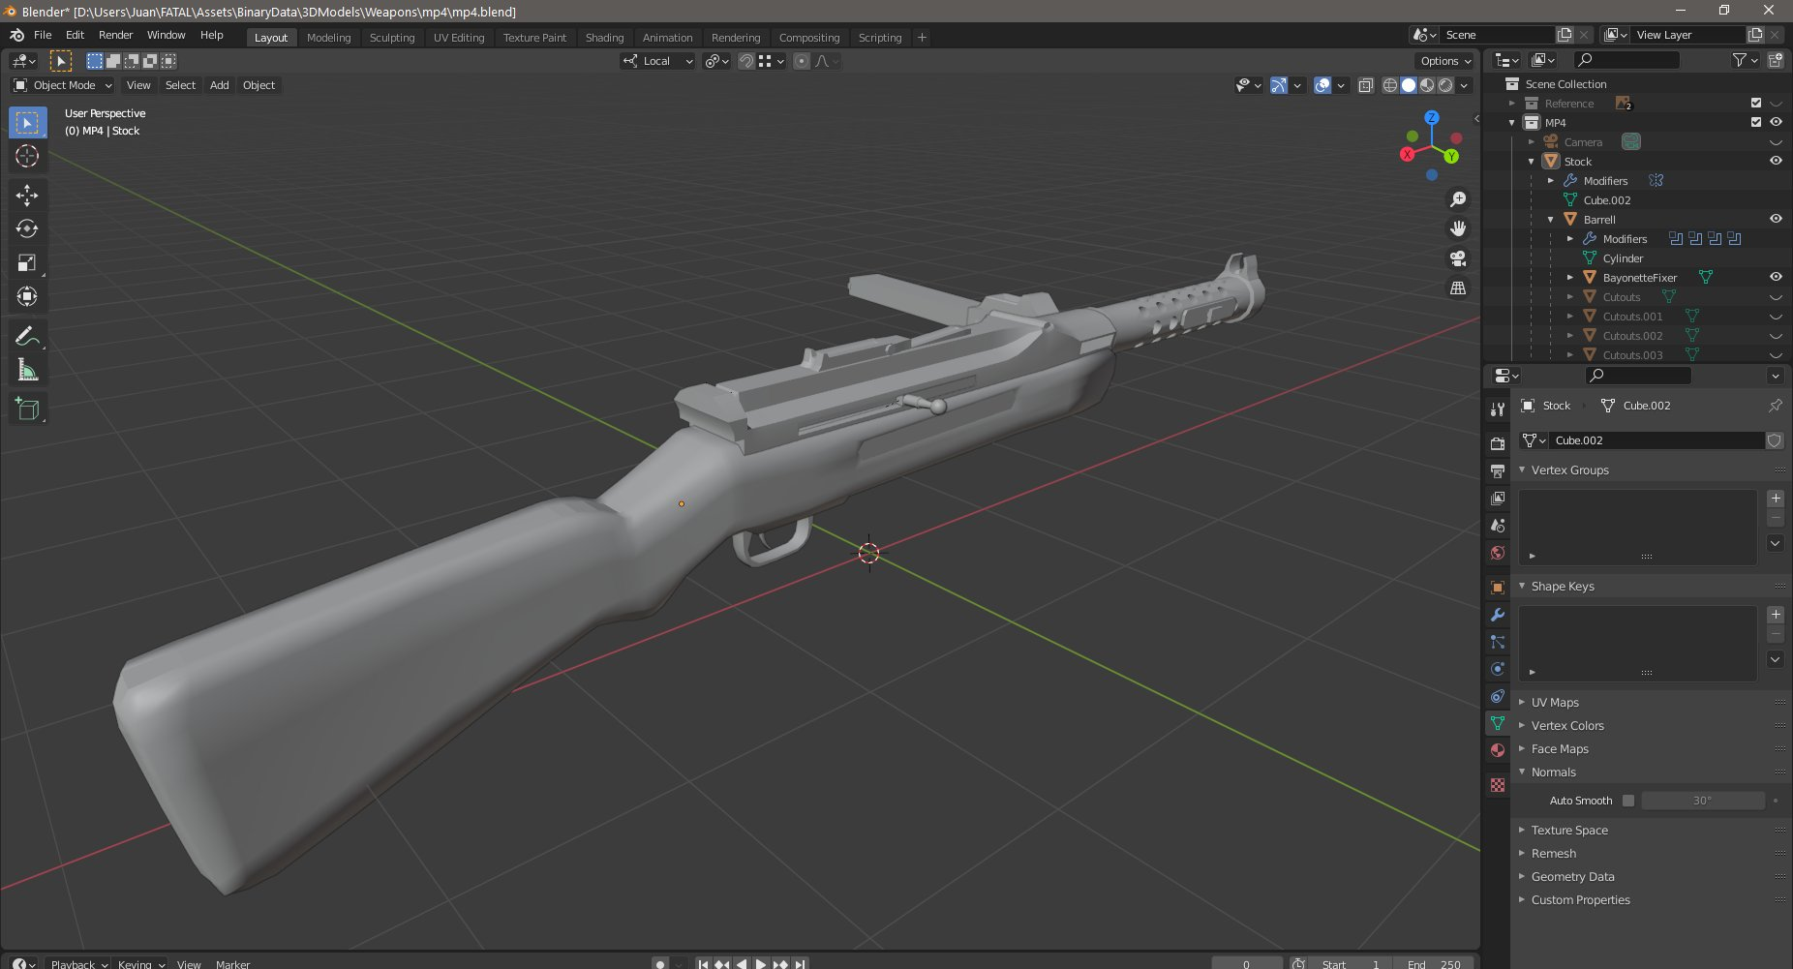Open the Render properties tab
Image resolution: width=1793 pixels, height=969 pixels.
click(x=1498, y=443)
